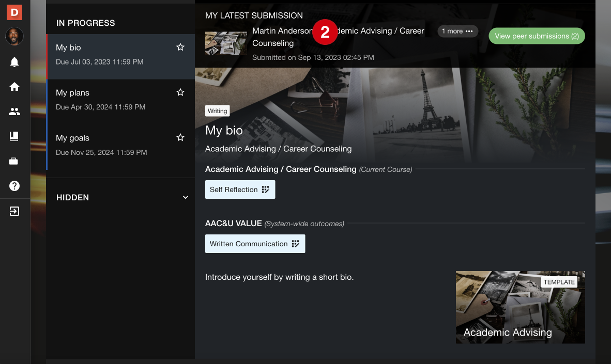This screenshot has height=364, width=611.
Task: Open the Written Communication rubric
Action: pos(255,244)
